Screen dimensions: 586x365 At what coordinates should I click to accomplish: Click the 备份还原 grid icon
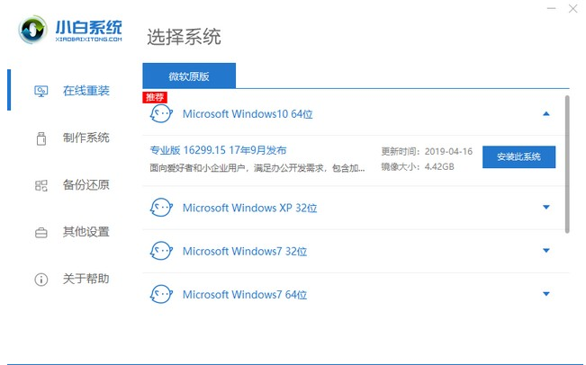(41, 185)
